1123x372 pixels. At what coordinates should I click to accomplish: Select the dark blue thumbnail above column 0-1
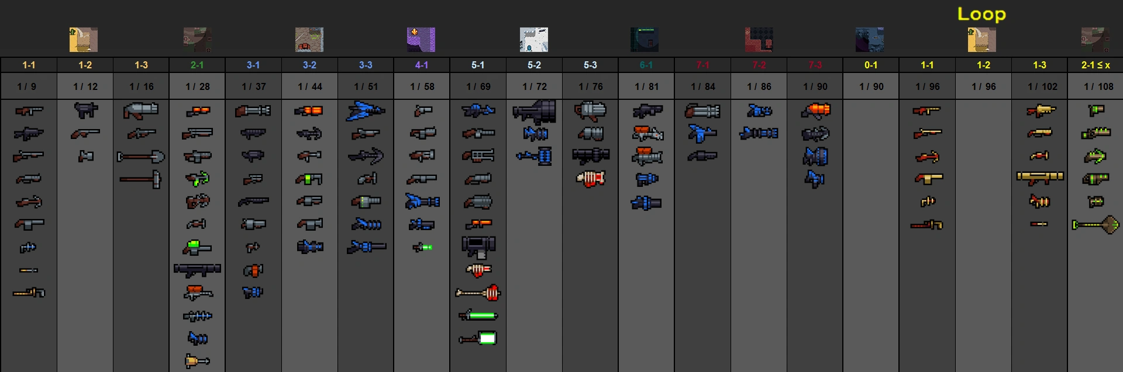870,40
